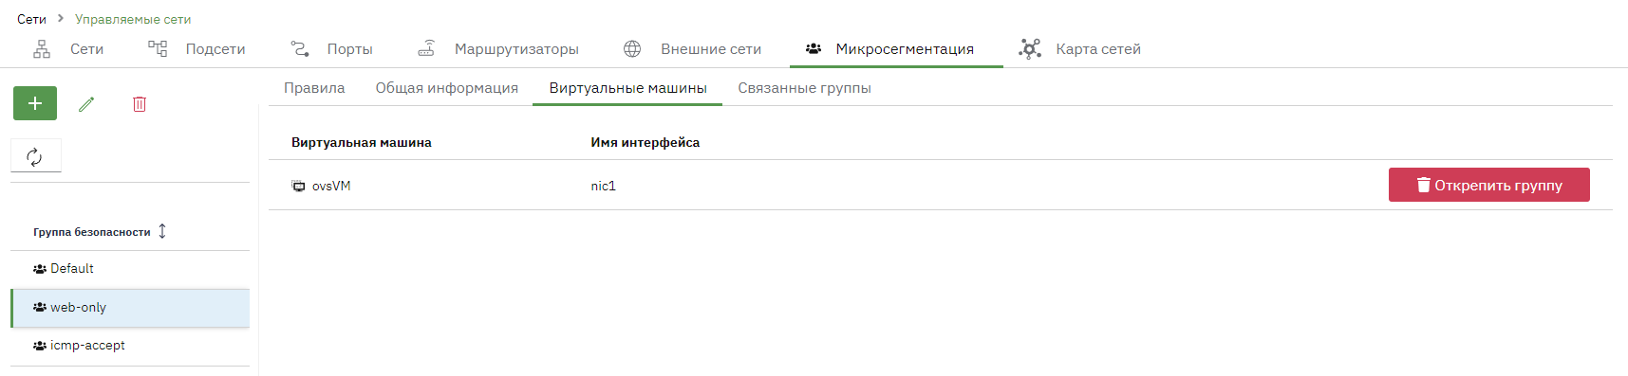
Task: Click the Карта сетей topology icon
Action: pos(1030,48)
